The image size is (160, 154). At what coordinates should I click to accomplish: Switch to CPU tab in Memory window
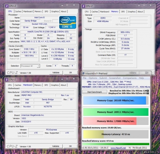[x=87, y=12]
